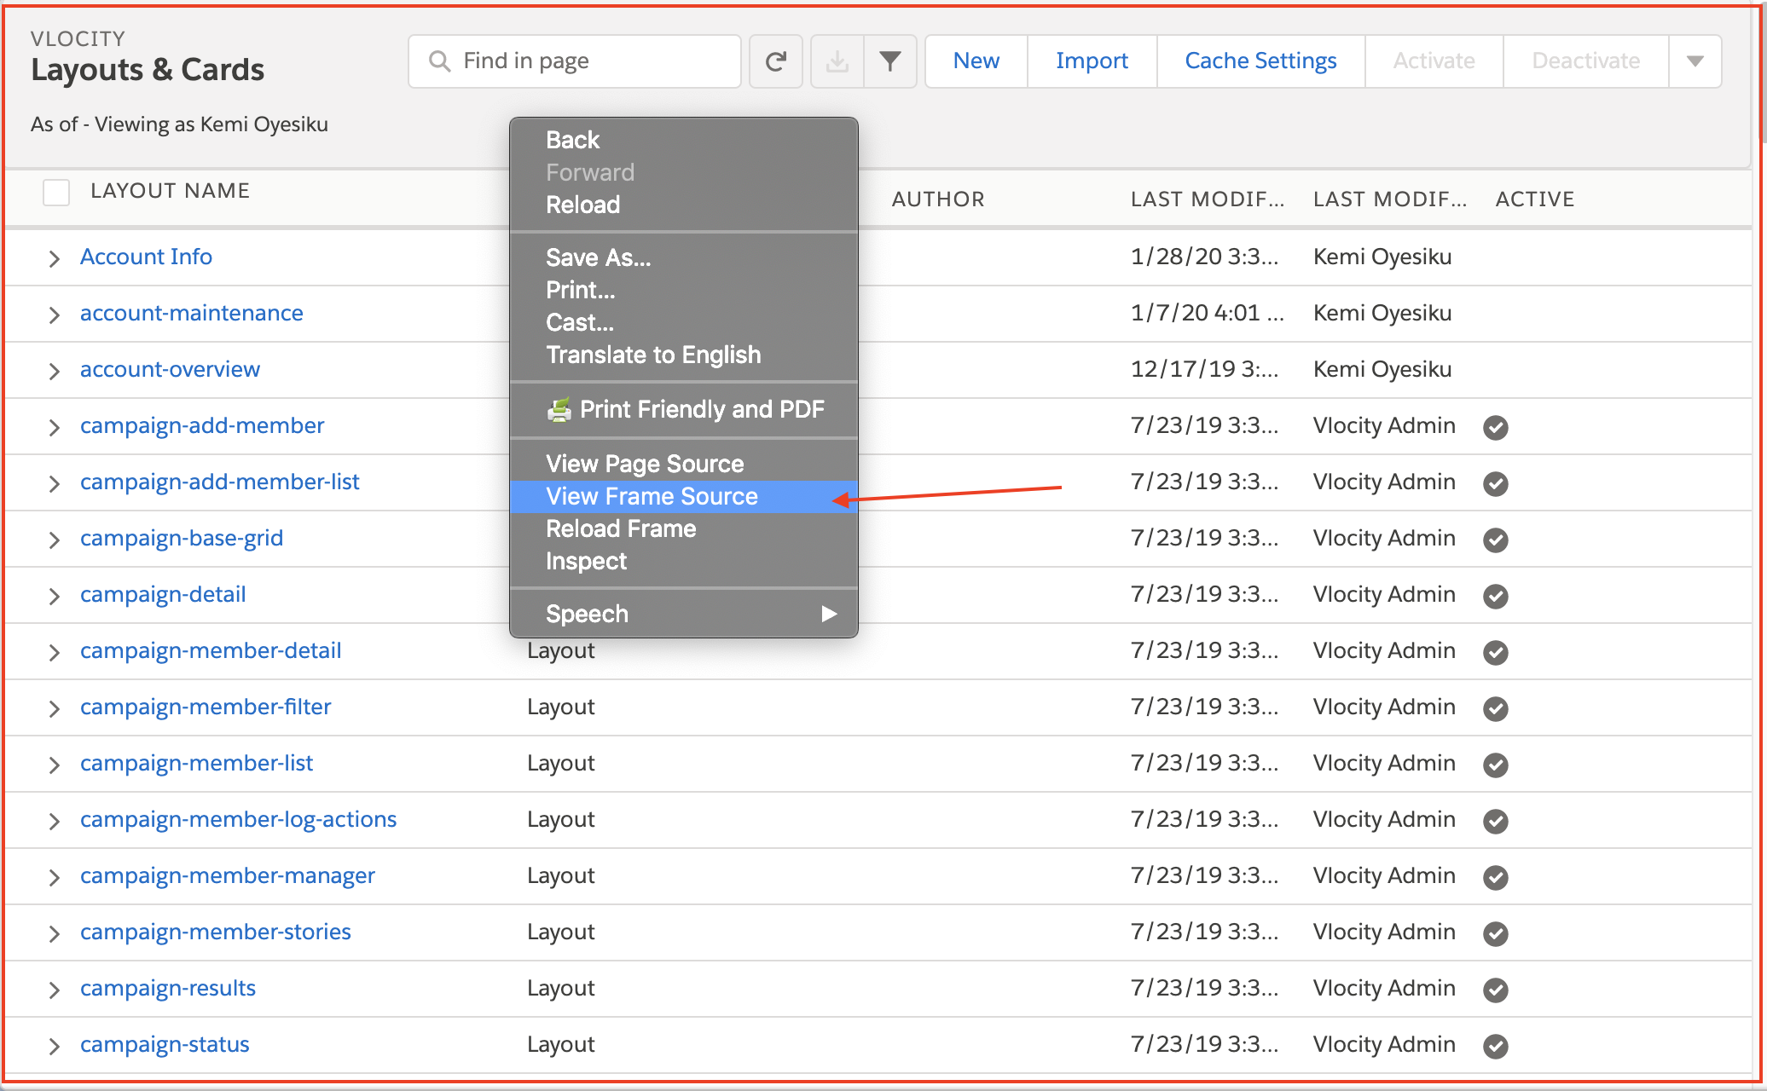The height and width of the screenshot is (1091, 1767).
Task: Click the Deactivate button
Action: (x=1585, y=61)
